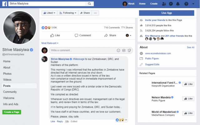Like the International Fund related page
Viewport: 200px width, 125px height.
(188, 84)
